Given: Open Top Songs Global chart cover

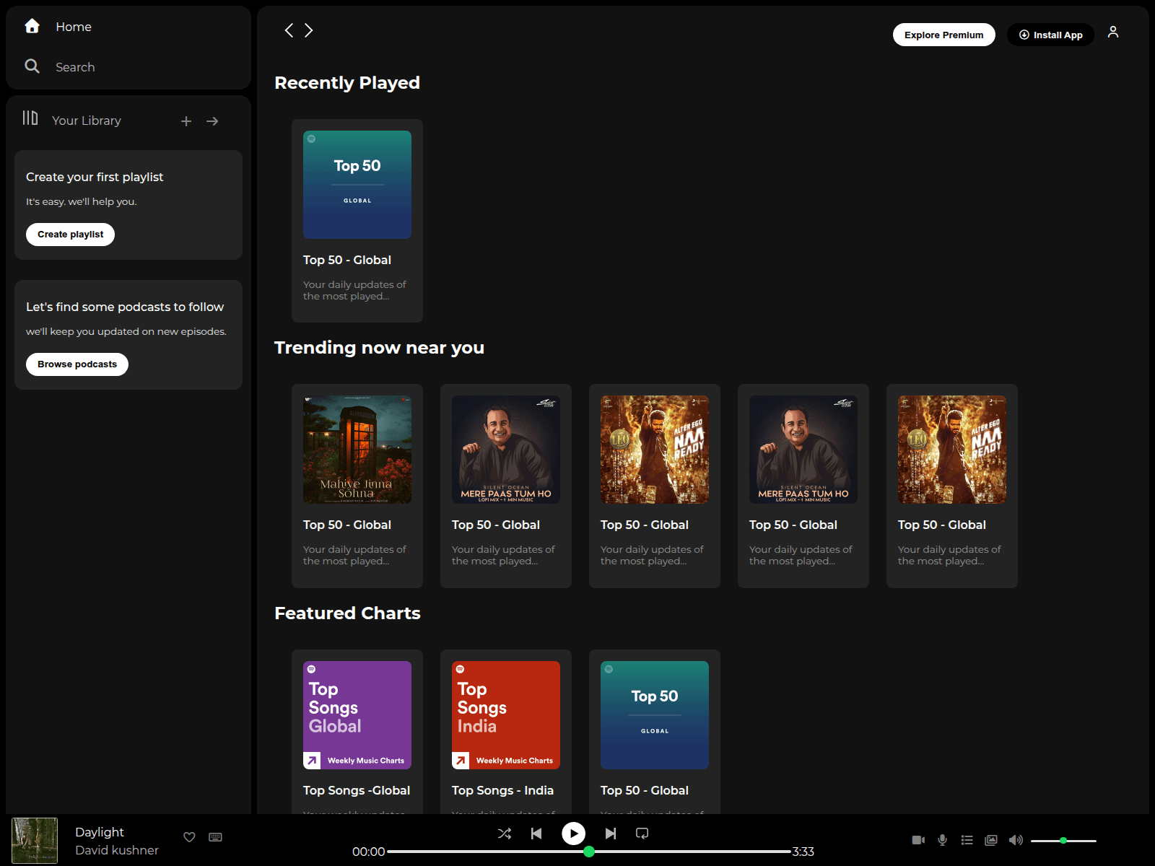Looking at the screenshot, I should coord(357,715).
